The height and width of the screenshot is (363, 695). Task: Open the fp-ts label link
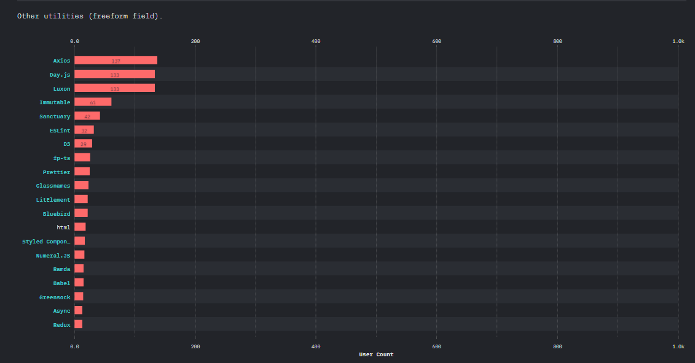tap(61, 158)
